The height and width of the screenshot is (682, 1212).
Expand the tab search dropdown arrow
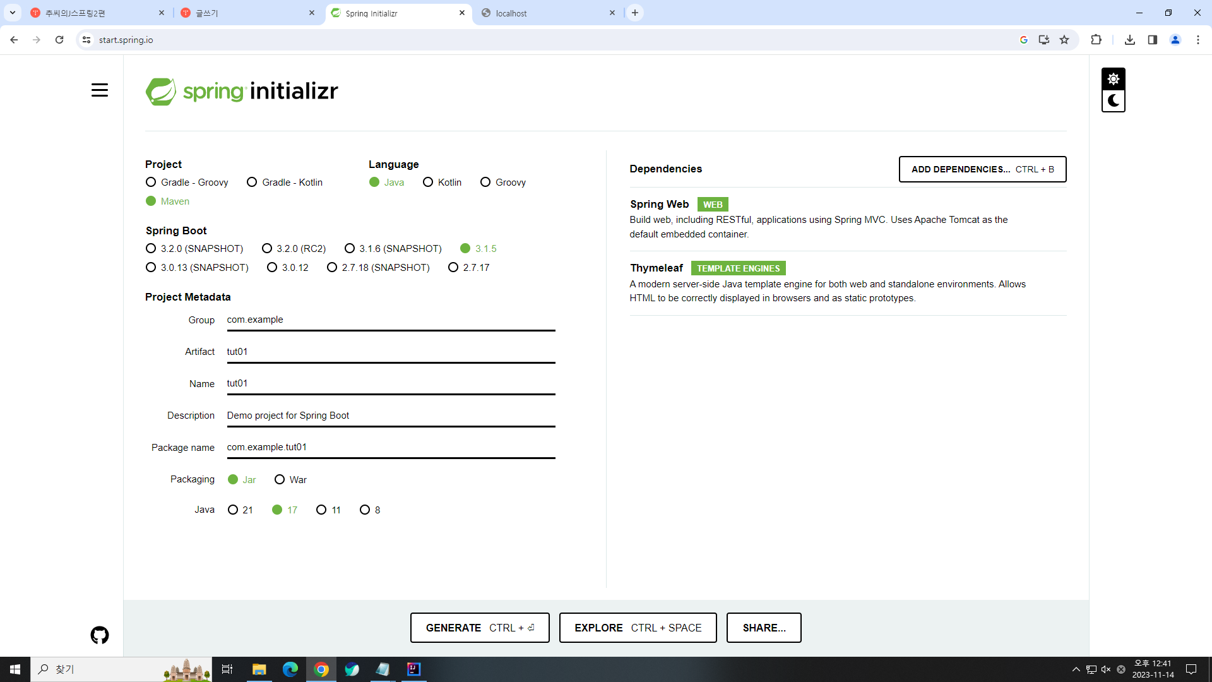click(x=12, y=13)
